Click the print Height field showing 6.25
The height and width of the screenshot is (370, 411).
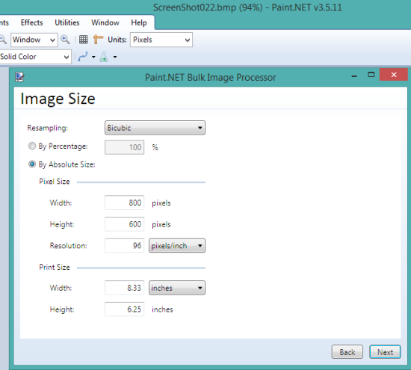pyautogui.click(x=125, y=309)
